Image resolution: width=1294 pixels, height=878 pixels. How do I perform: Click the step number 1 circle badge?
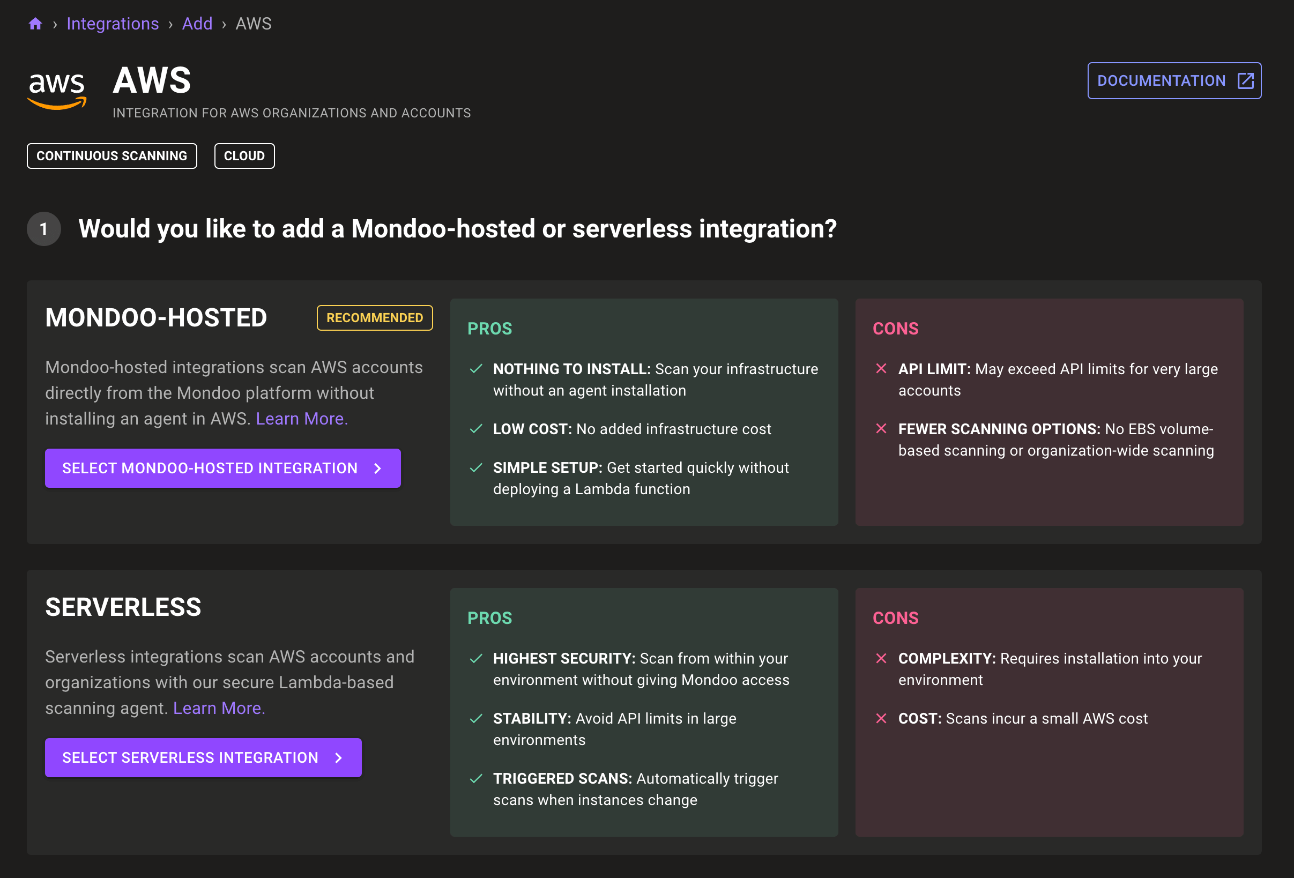click(x=43, y=229)
